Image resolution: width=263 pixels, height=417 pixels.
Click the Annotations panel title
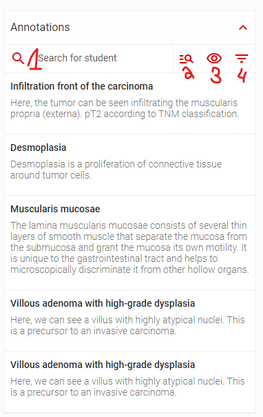(x=40, y=28)
